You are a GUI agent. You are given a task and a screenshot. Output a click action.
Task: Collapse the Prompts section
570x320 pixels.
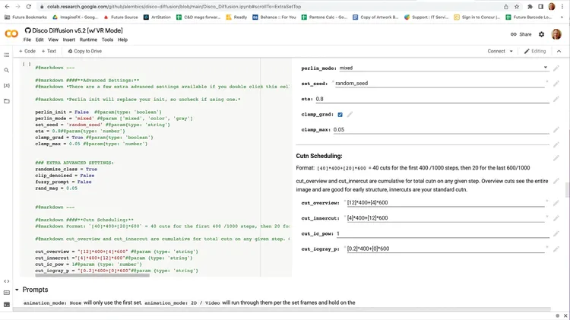(x=17, y=290)
